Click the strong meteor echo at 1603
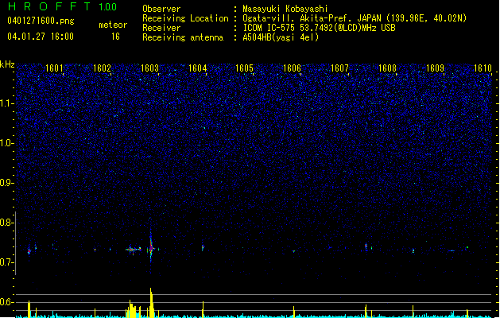500x318 pixels. (151, 248)
